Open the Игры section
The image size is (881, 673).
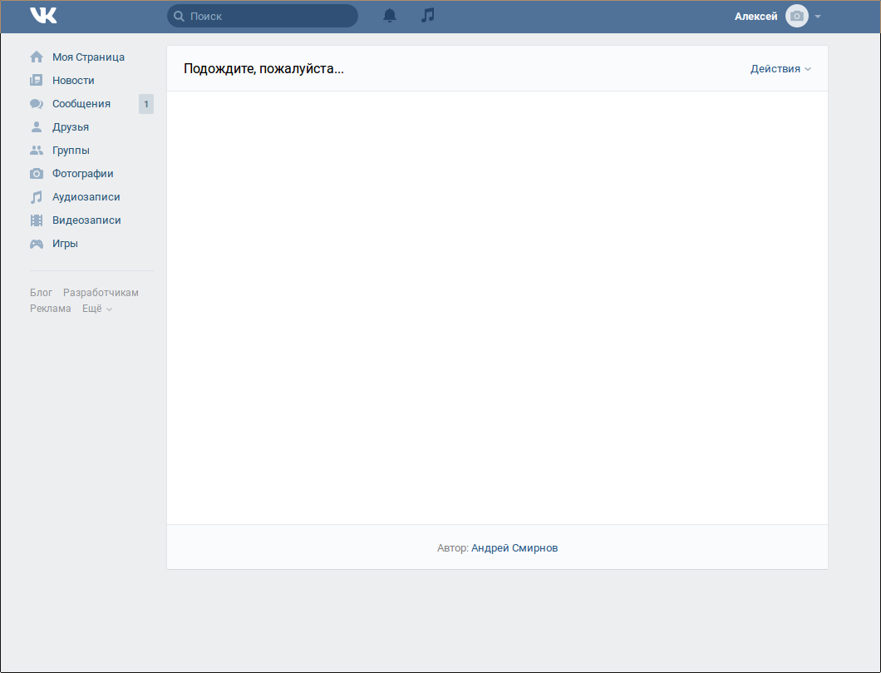point(65,244)
